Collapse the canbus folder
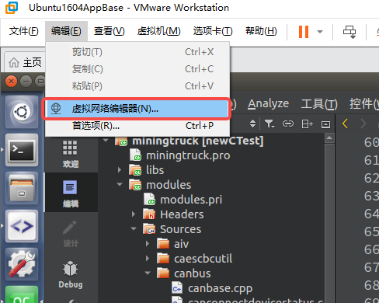Image resolution: width=379 pixels, height=303 pixels. [148, 273]
